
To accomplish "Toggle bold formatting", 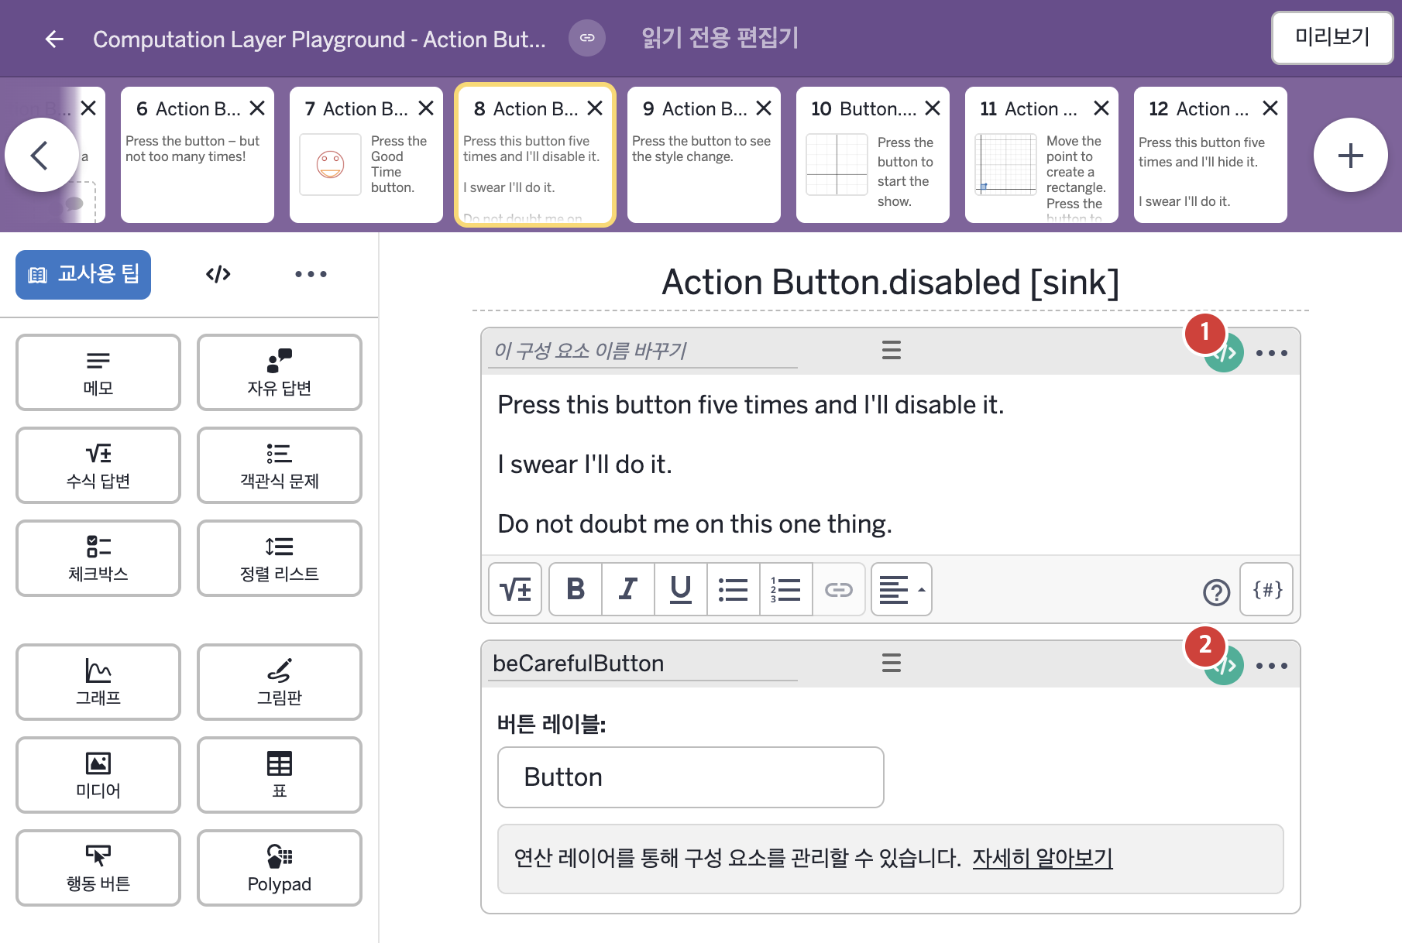I will click(x=576, y=589).
